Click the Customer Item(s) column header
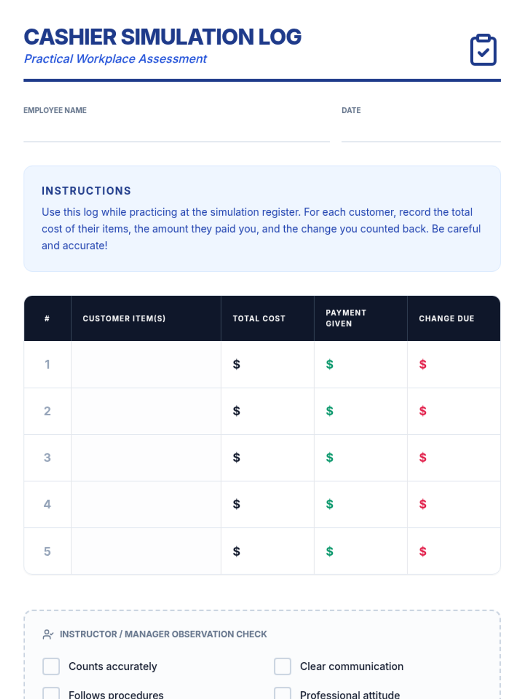 pyautogui.click(x=124, y=318)
